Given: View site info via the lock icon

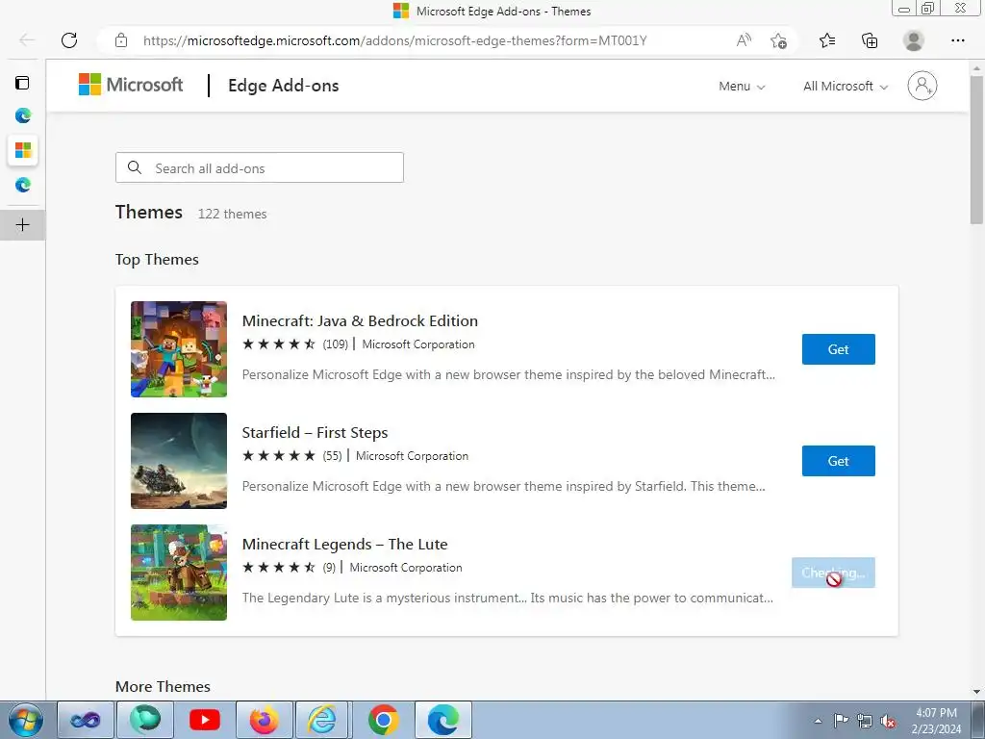Looking at the screenshot, I should pyautogui.click(x=121, y=40).
